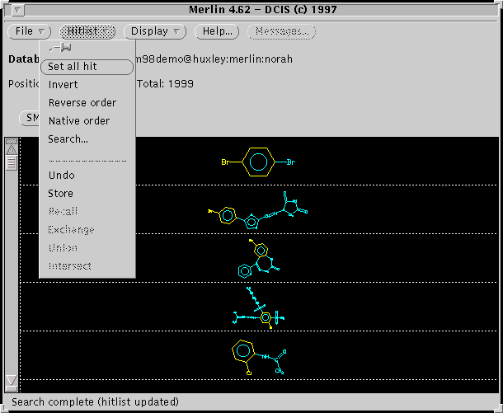Select the fourth molecule structure row

pyautogui.click(x=258, y=307)
